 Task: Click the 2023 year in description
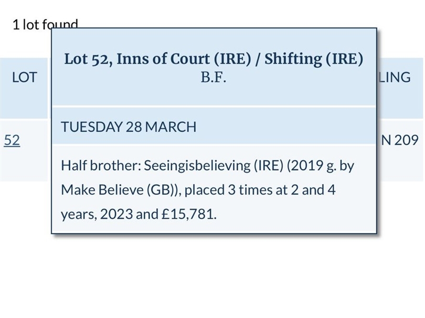[116, 214]
